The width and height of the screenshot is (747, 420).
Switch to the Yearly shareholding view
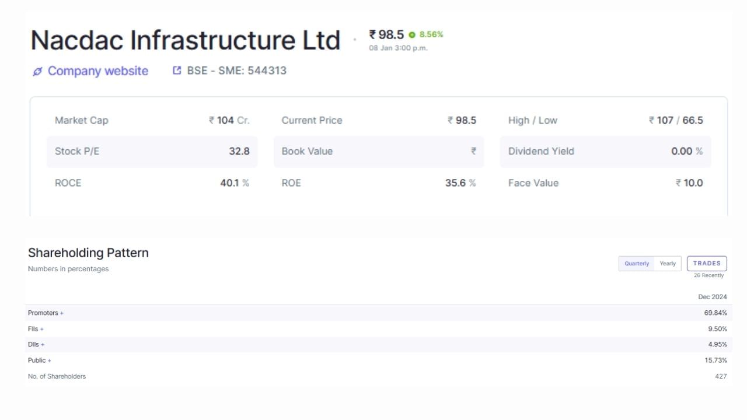[668, 264]
